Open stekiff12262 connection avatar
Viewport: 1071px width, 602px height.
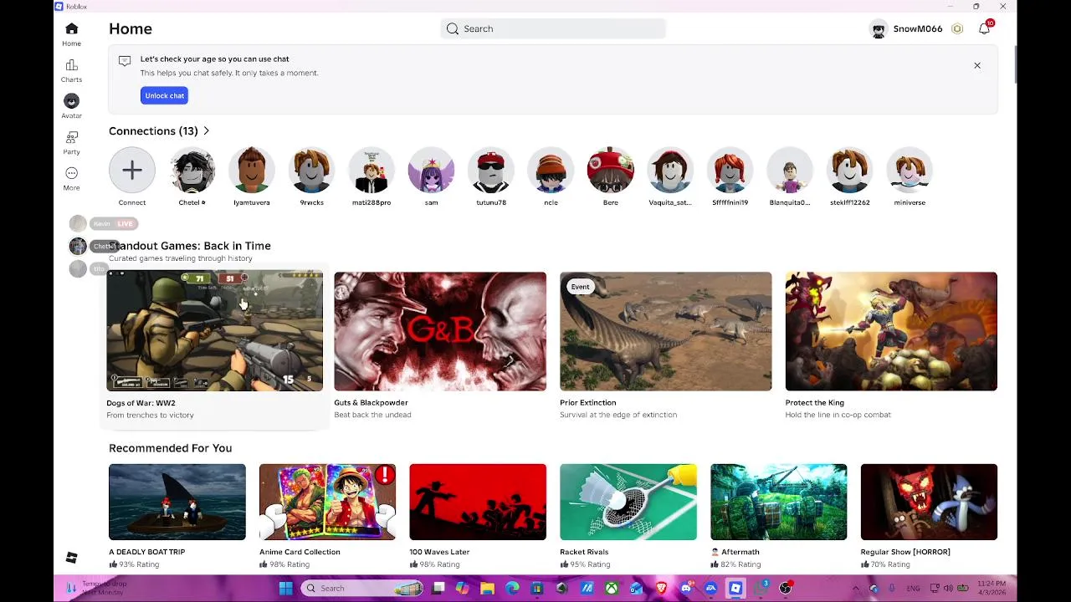[x=850, y=171]
